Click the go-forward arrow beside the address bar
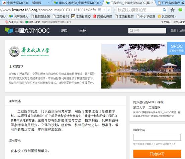Viewport: 185px width, 159px height. point(109,10)
